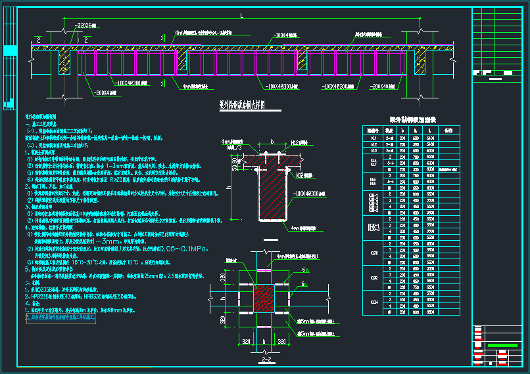Image resolution: width=530 pixels, height=374 pixels.
Task: Click the reinforcement table title text
Action: click(413, 120)
